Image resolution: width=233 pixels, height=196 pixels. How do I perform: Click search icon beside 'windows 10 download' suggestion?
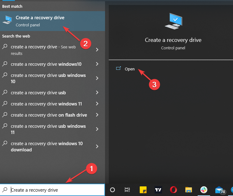5,143
